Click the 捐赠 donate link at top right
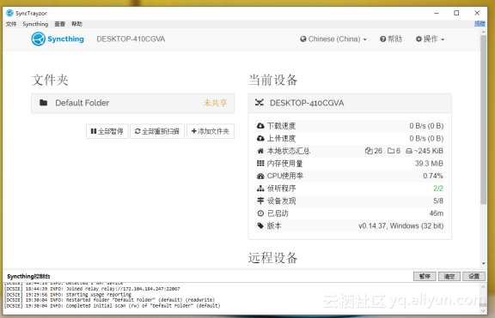This screenshot has width=495, height=318. click(x=480, y=24)
